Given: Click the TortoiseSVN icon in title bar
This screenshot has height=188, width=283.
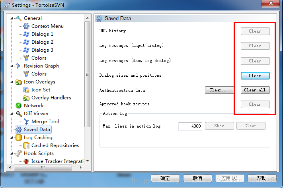Looking at the screenshot, I should coord(7,5).
